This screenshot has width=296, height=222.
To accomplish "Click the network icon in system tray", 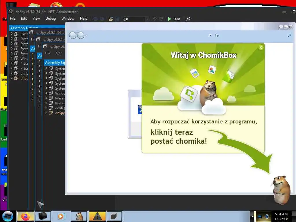I will [260, 216].
